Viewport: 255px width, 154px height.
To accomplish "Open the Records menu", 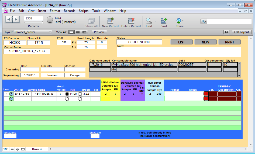I will (69, 11).
